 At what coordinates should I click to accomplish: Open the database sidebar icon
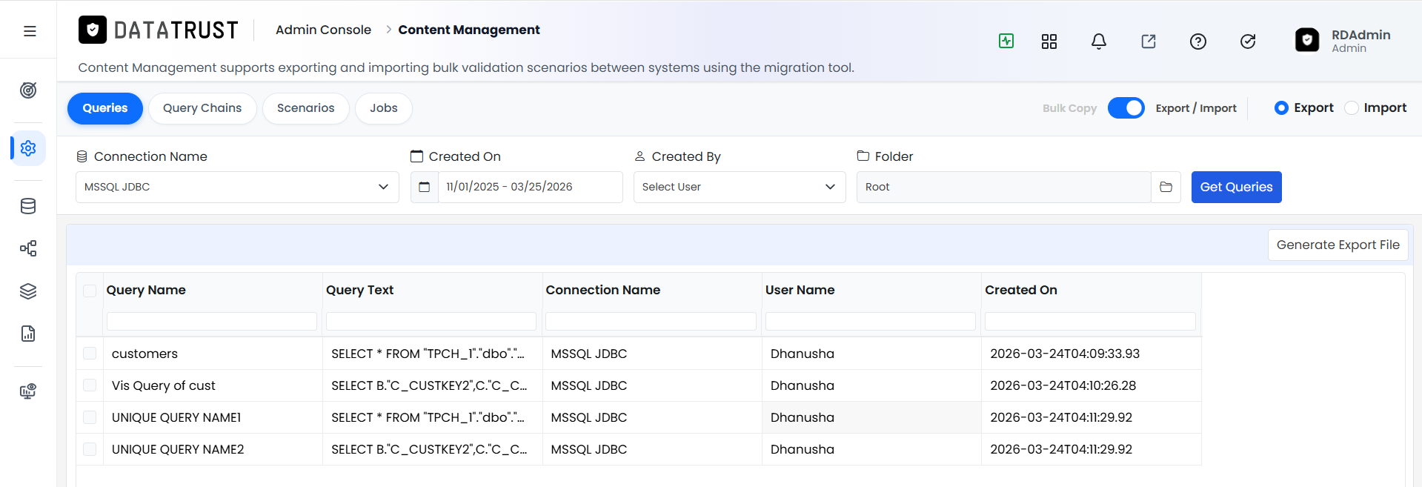[x=28, y=206]
